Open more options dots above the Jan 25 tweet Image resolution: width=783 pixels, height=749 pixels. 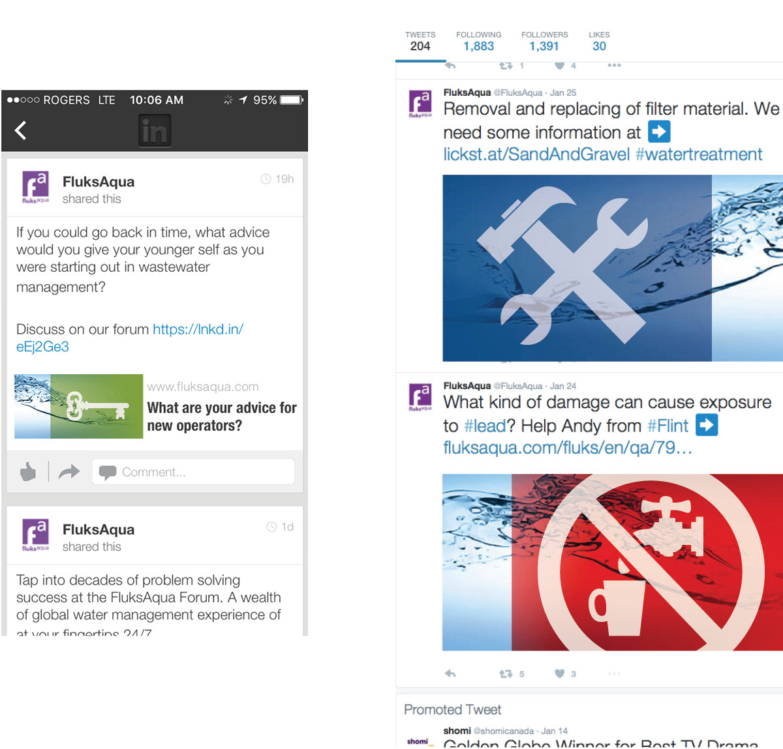(614, 65)
